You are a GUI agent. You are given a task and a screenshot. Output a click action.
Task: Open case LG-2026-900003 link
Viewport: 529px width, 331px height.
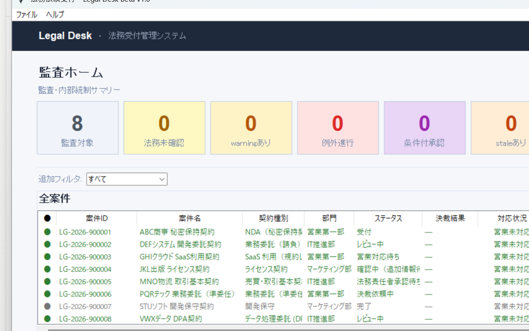pos(85,257)
